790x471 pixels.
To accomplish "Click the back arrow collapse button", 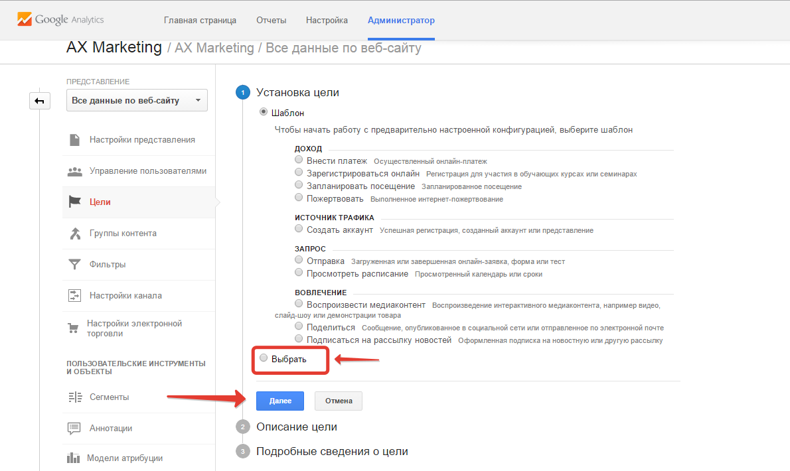I will [x=39, y=101].
